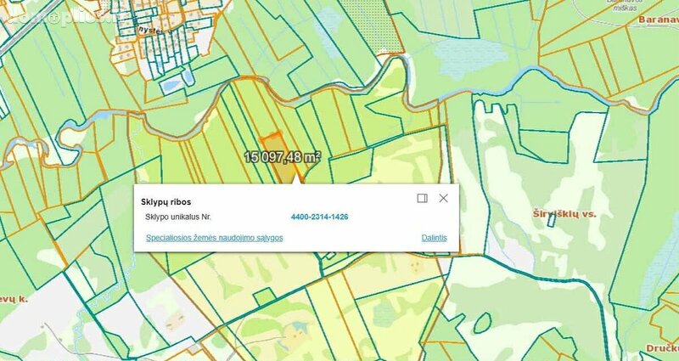Click the Sklypų ribos popup title

pyautogui.click(x=166, y=202)
